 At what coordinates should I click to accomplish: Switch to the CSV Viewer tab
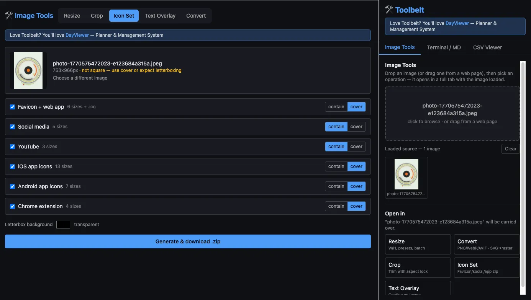[487, 47]
